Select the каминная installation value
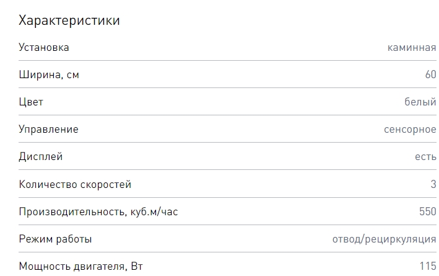 pyautogui.click(x=412, y=48)
